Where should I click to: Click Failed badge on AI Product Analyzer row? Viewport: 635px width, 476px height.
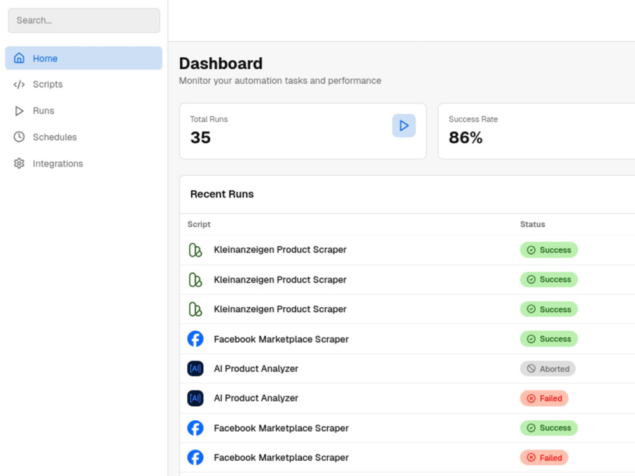coord(544,399)
